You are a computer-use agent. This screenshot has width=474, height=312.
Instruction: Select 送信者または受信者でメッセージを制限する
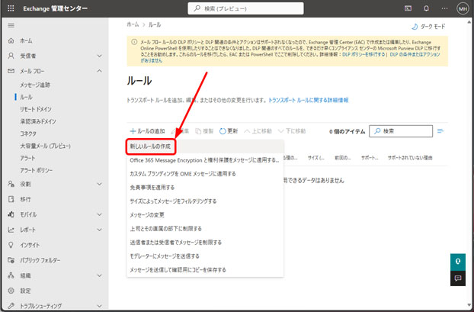click(205, 242)
